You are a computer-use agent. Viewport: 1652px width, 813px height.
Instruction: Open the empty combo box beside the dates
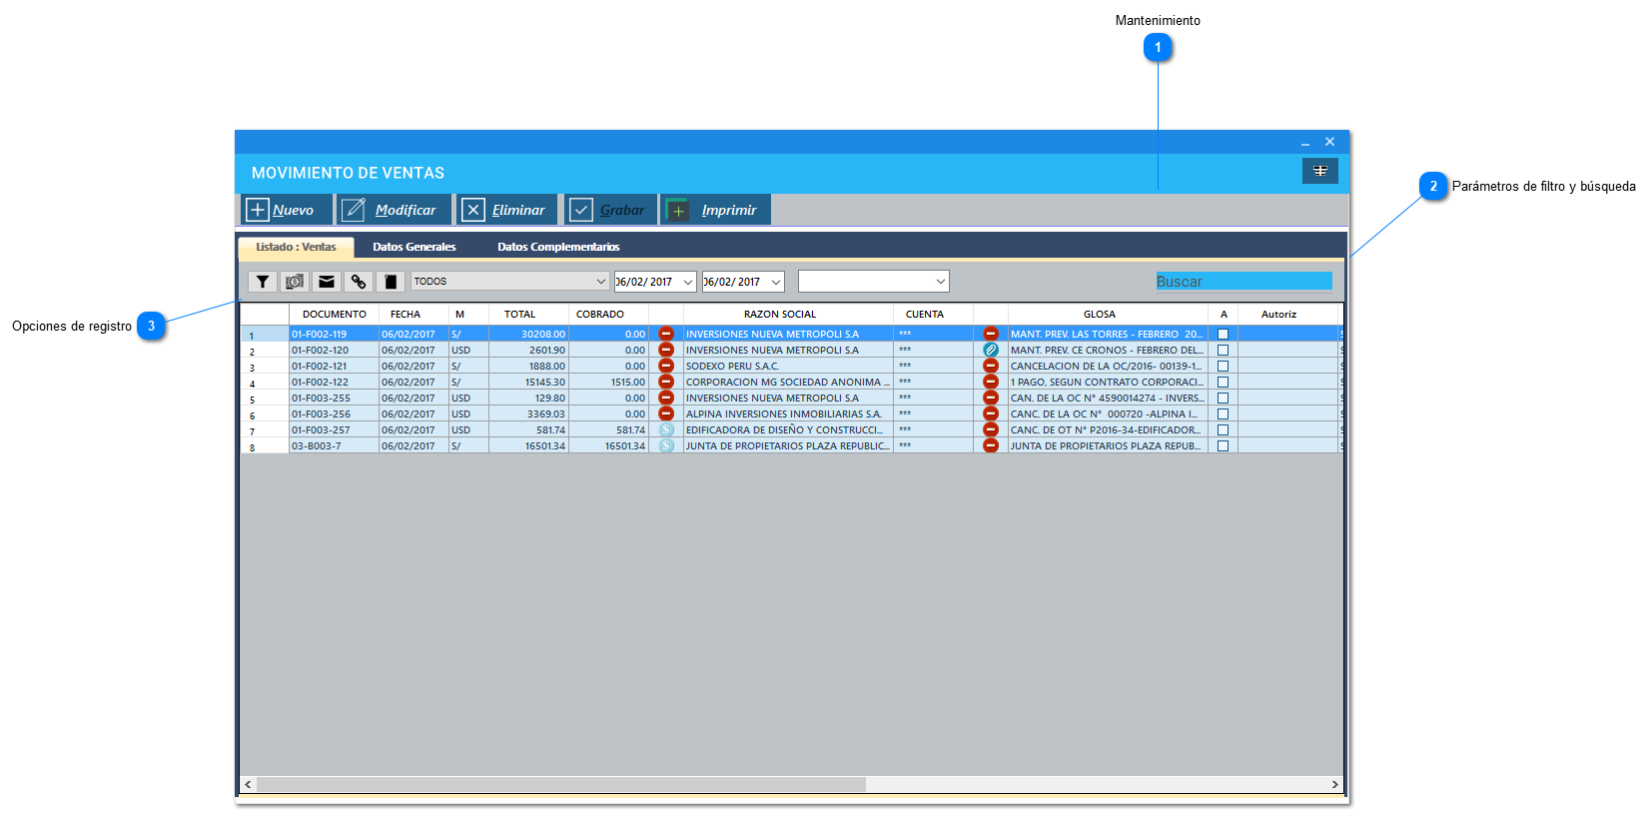point(873,282)
